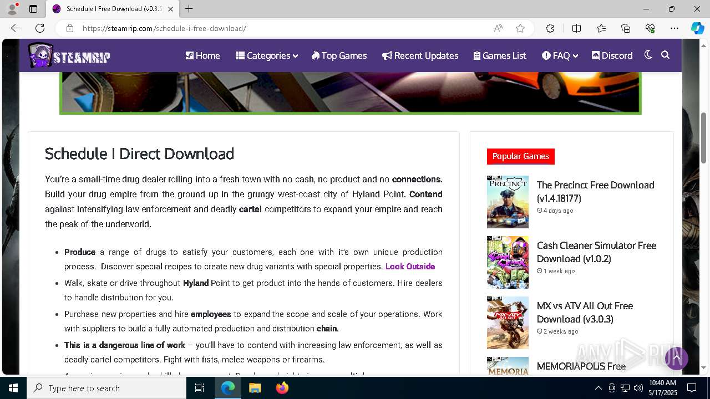Open volume control in tray

[x=638, y=388]
